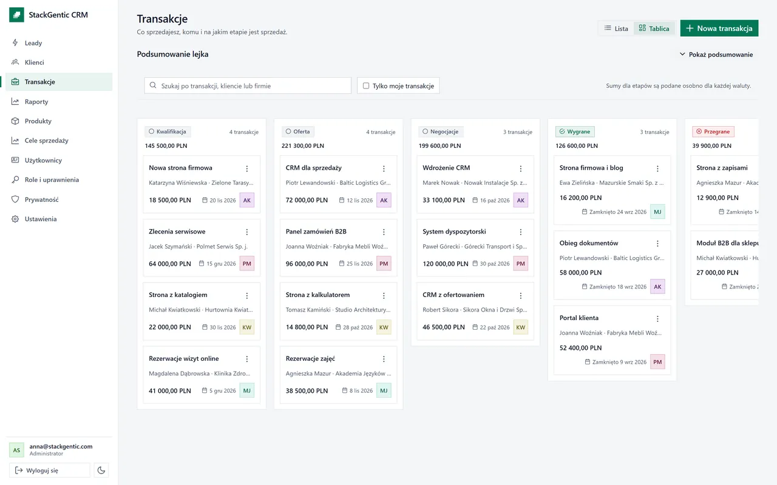Viewport: 777px width, 485px height.
Task: Click Nowa transakcja button
Action: click(719, 28)
